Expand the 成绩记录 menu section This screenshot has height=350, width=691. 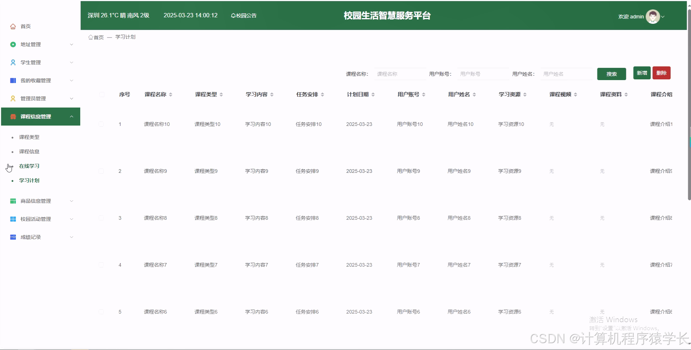click(x=72, y=237)
